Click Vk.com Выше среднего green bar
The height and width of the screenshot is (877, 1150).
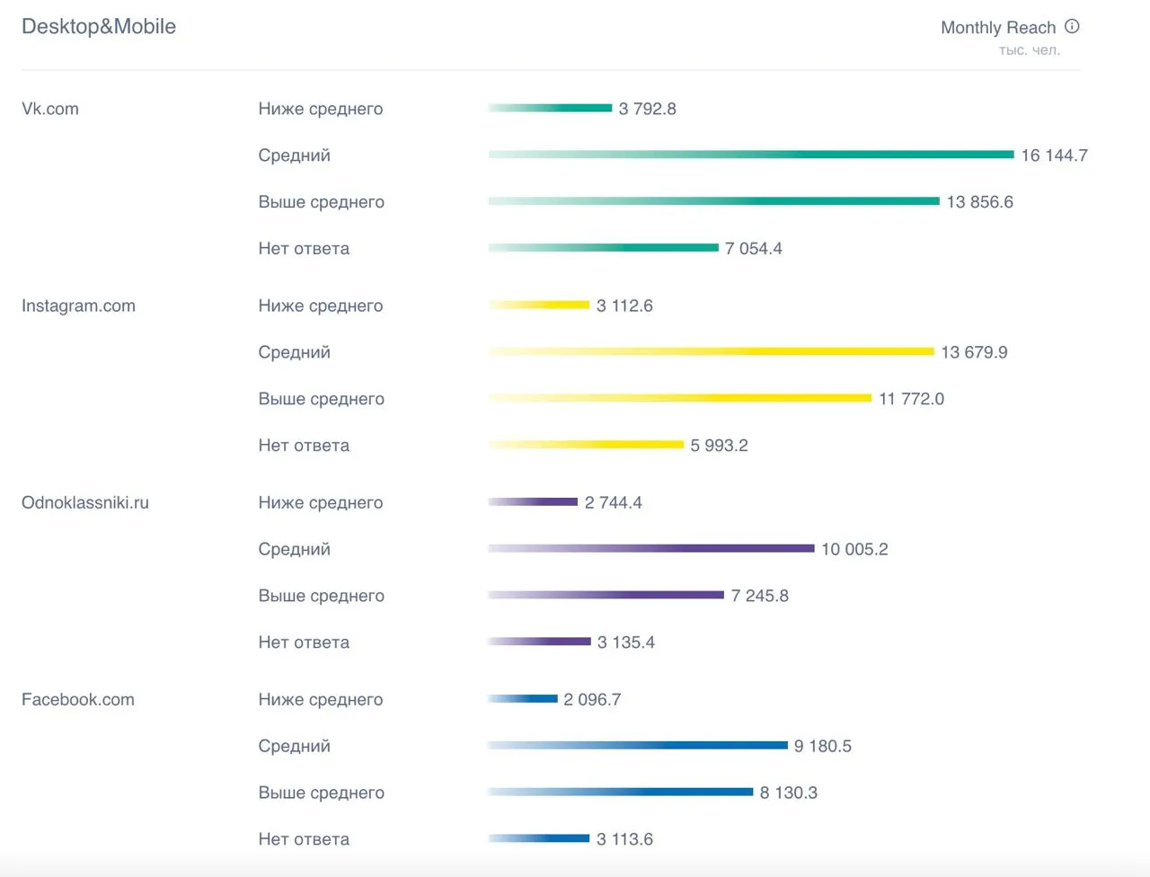713,201
